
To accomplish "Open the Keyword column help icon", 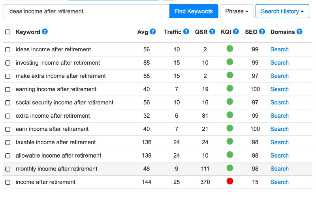I will click(x=45, y=32).
